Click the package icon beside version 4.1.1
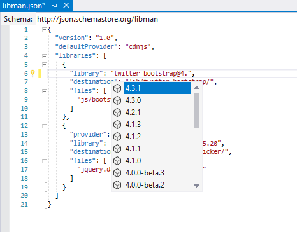This screenshot has height=232, width=297. 117,149
